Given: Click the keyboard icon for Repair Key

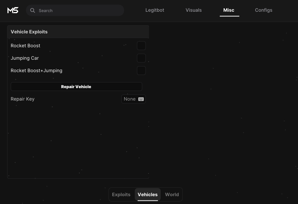Looking at the screenshot, I should [x=141, y=99].
